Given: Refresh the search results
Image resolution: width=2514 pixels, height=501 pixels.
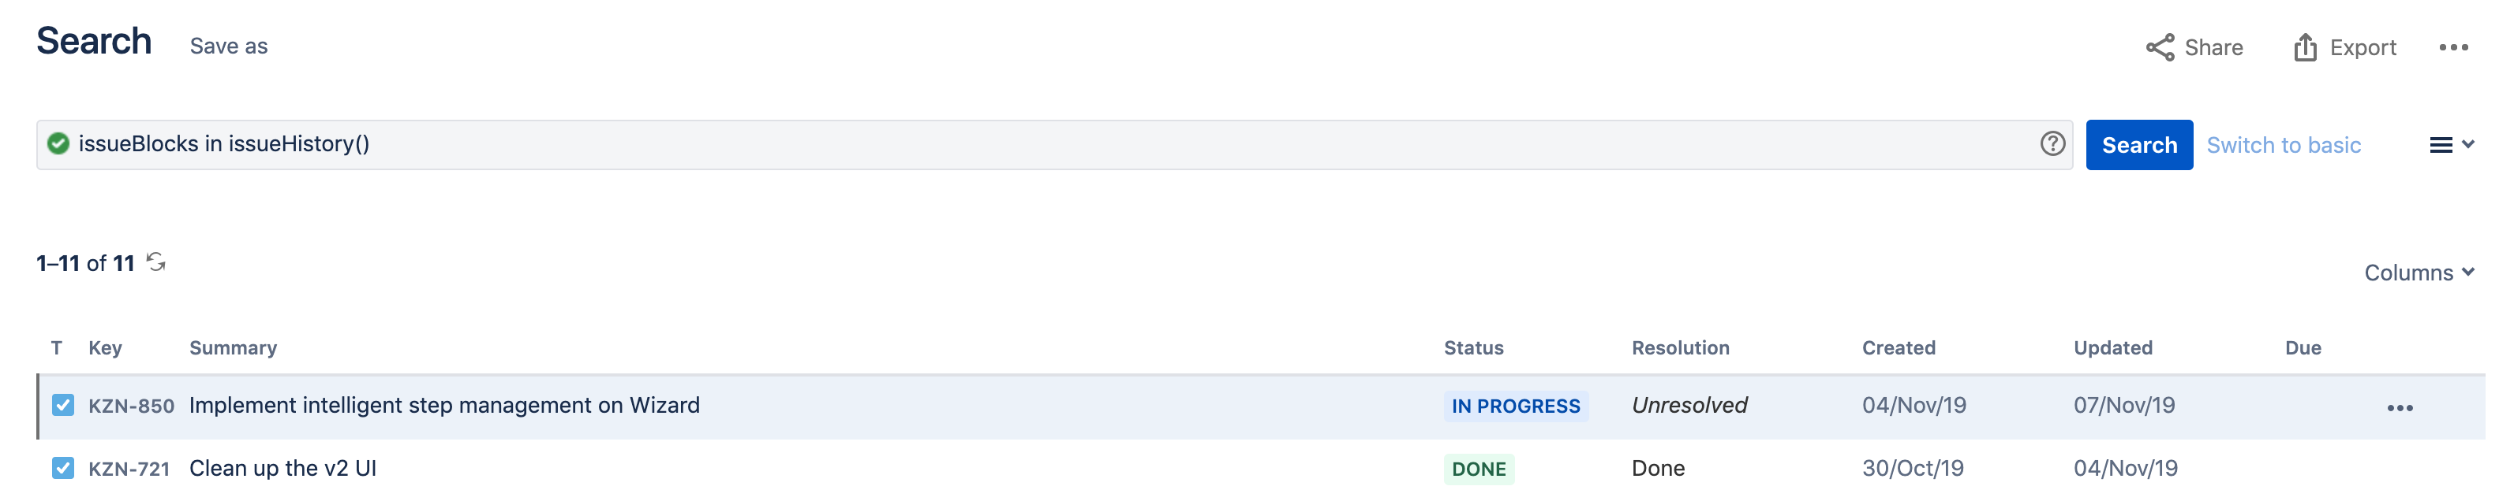Looking at the screenshot, I should click(157, 262).
